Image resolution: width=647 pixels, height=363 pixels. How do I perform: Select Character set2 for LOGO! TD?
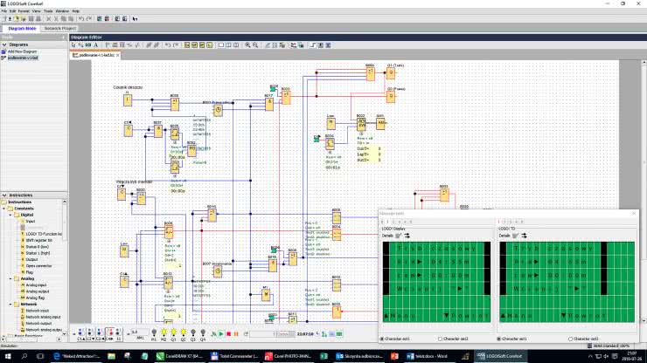(x=571, y=338)
